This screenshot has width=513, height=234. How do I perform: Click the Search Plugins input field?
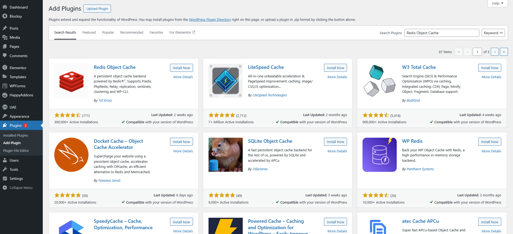pyautogui.click(x=441, y=33)
